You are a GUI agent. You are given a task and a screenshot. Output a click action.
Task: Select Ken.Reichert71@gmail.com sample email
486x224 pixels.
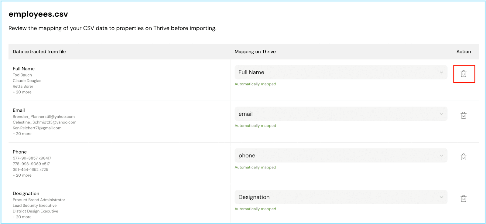pos(37,128)
